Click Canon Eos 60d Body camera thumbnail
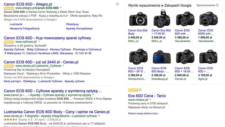 [x=138, y=19]
